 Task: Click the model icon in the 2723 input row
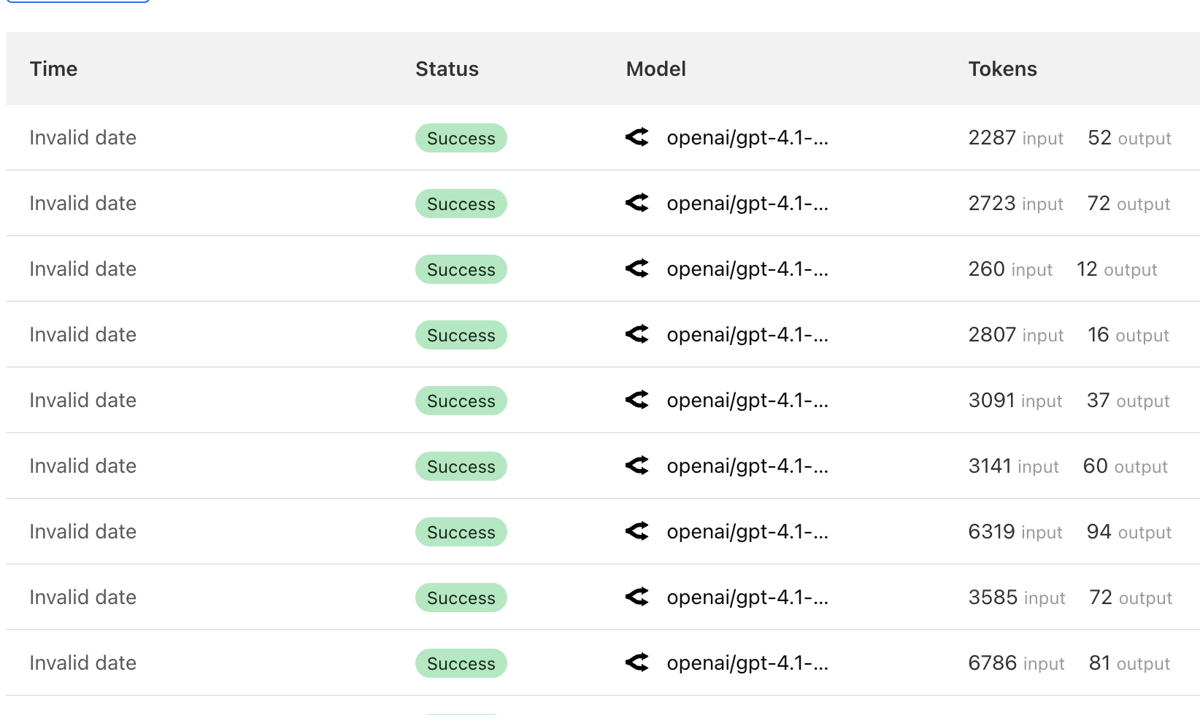pyautogui.click(x=637, y=203)
